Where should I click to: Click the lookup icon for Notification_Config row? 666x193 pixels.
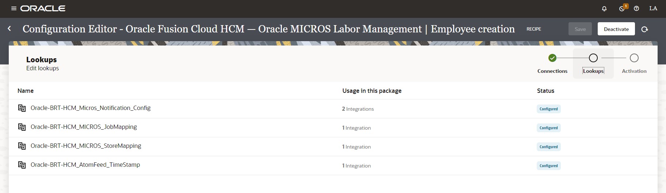click(x=22, y=108)
